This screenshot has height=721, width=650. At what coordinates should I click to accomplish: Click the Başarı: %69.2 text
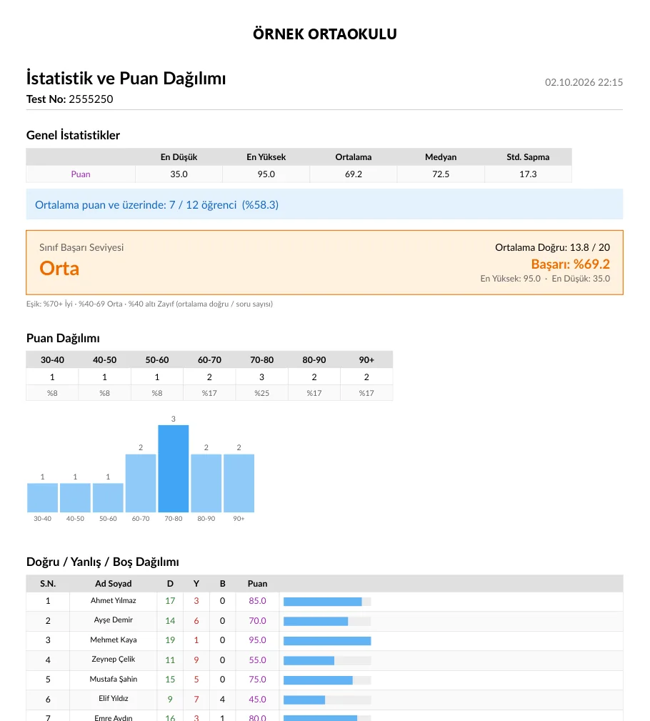point(571,264)
